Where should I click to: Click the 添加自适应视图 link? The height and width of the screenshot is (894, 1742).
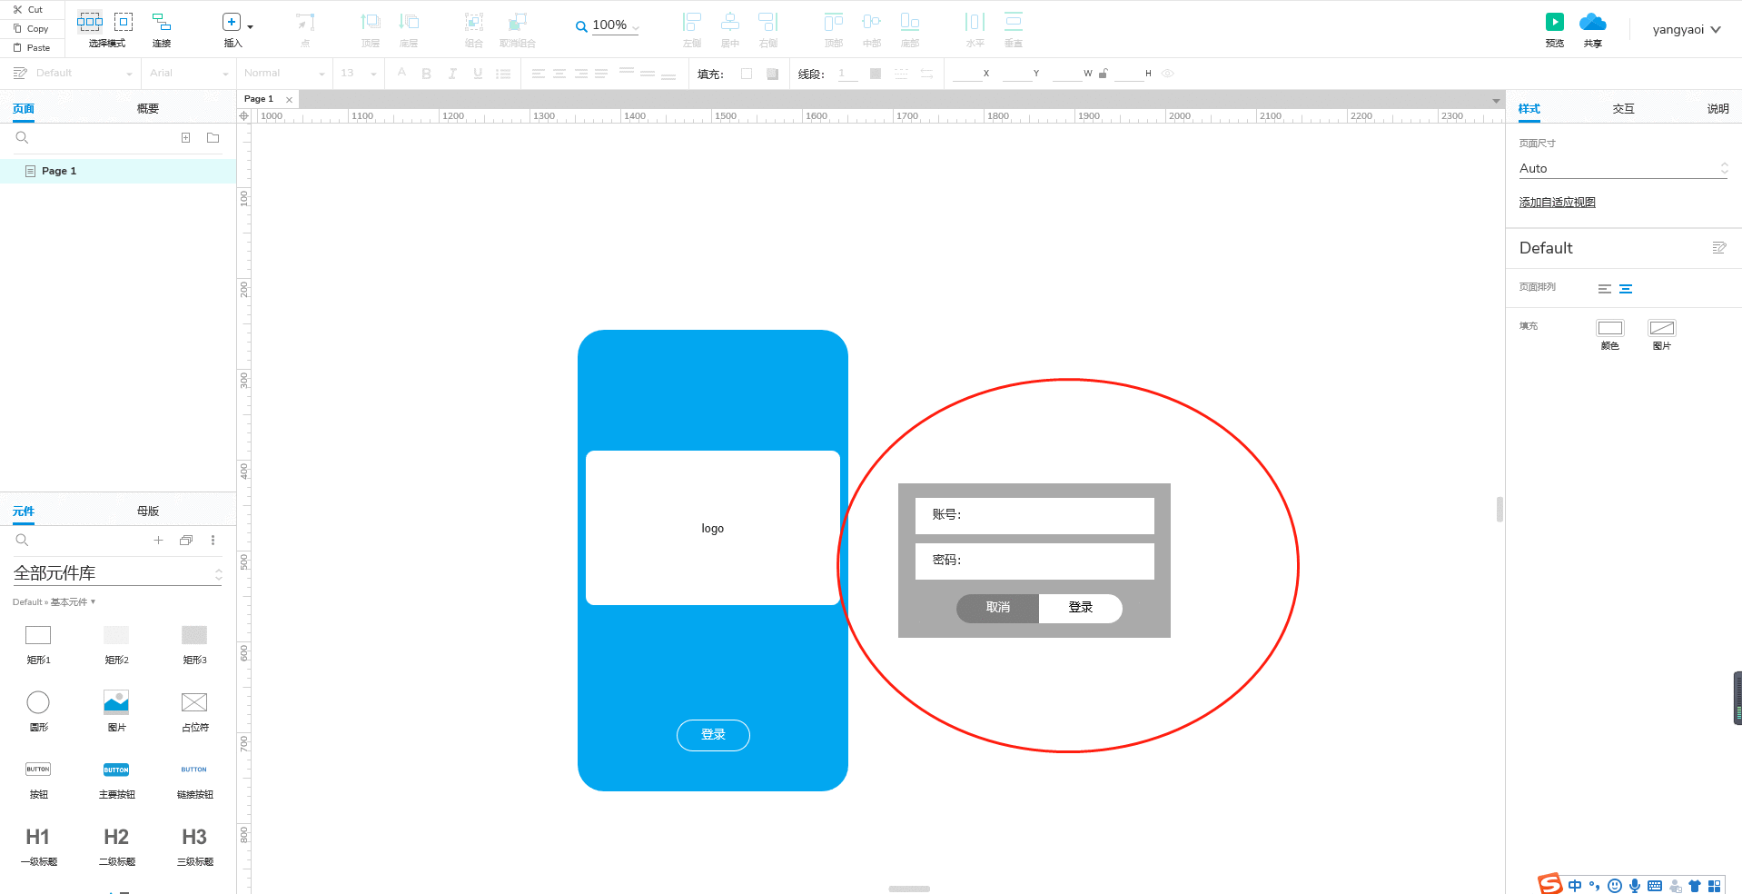1558,203
